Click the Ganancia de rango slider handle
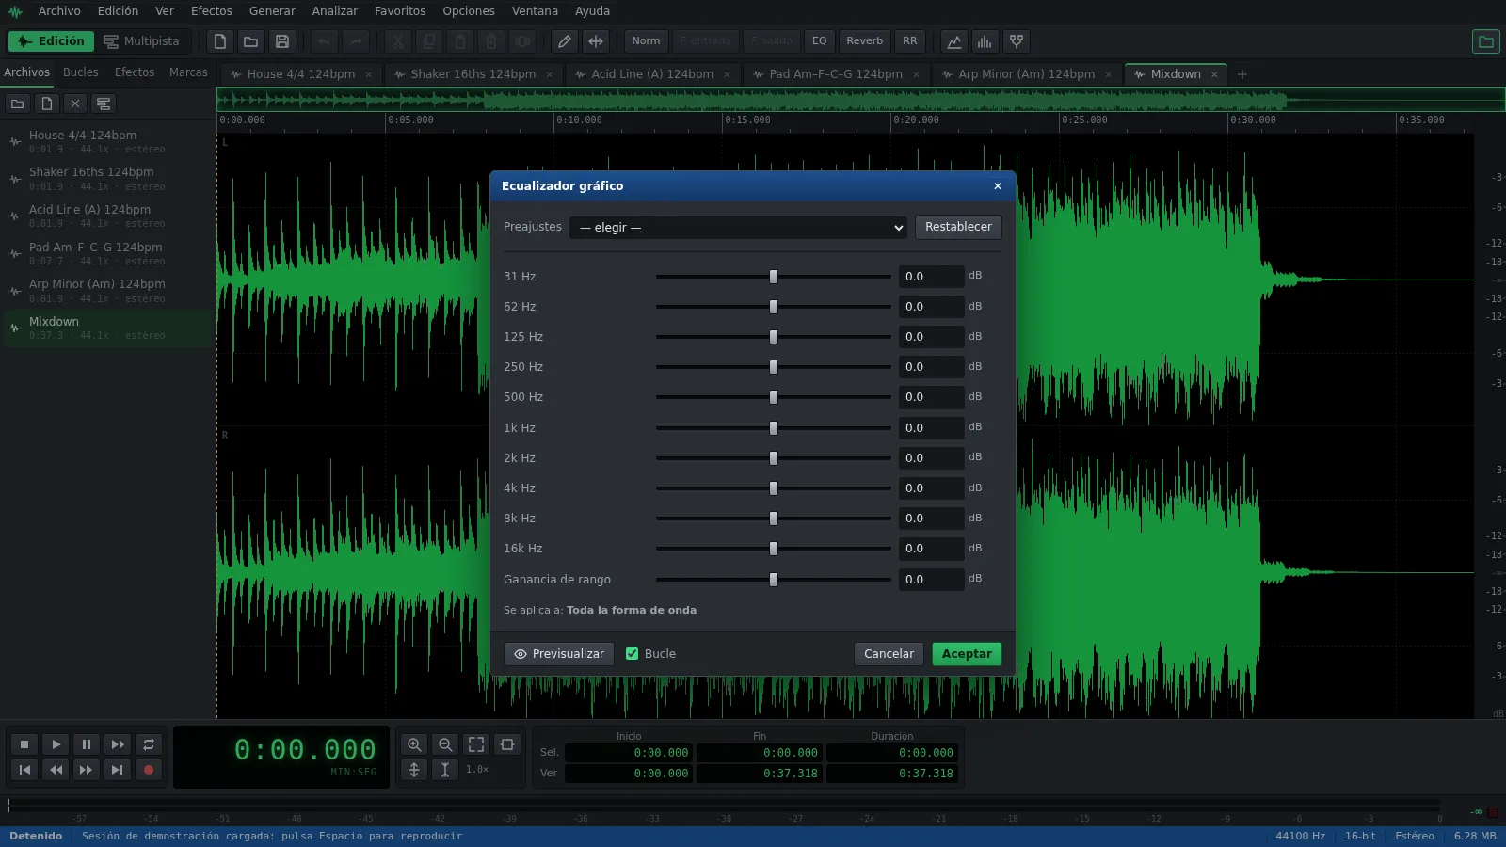This screenshot has height=847, width=1506. click(774, 580)
